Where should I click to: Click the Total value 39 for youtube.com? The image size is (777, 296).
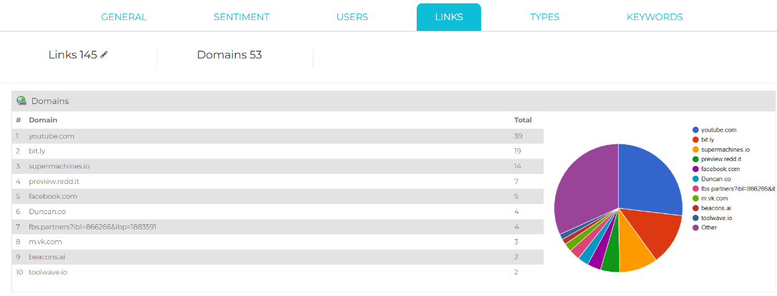[518, 136]
